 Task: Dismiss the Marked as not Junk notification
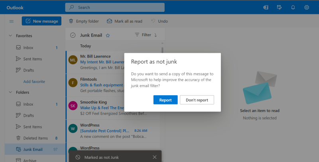pyautogui.click(x=155, y=157)
